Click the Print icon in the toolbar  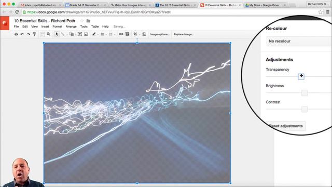pos(16,34)
